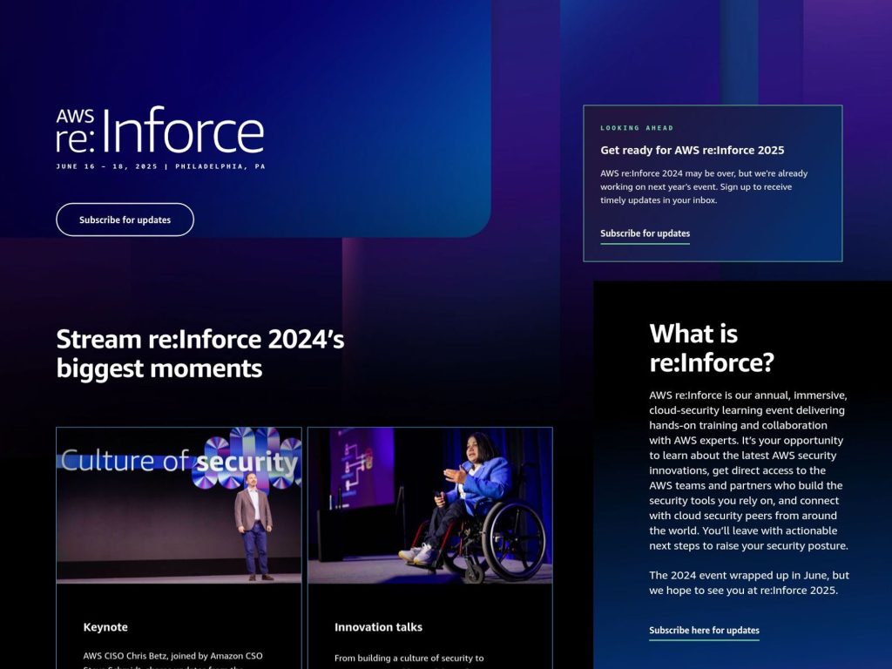Click the Culture of Security stage image
This screenshot has height=669, width=892.
point(177,508)
